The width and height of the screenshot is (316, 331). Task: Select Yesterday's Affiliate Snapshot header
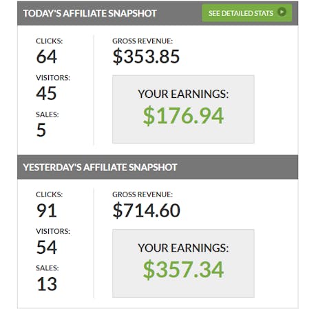pyautogui.click(x=100, y=167)
